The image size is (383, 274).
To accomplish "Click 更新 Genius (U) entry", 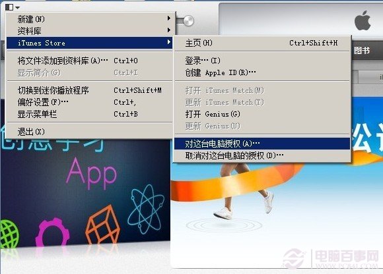I will point(262,126).
